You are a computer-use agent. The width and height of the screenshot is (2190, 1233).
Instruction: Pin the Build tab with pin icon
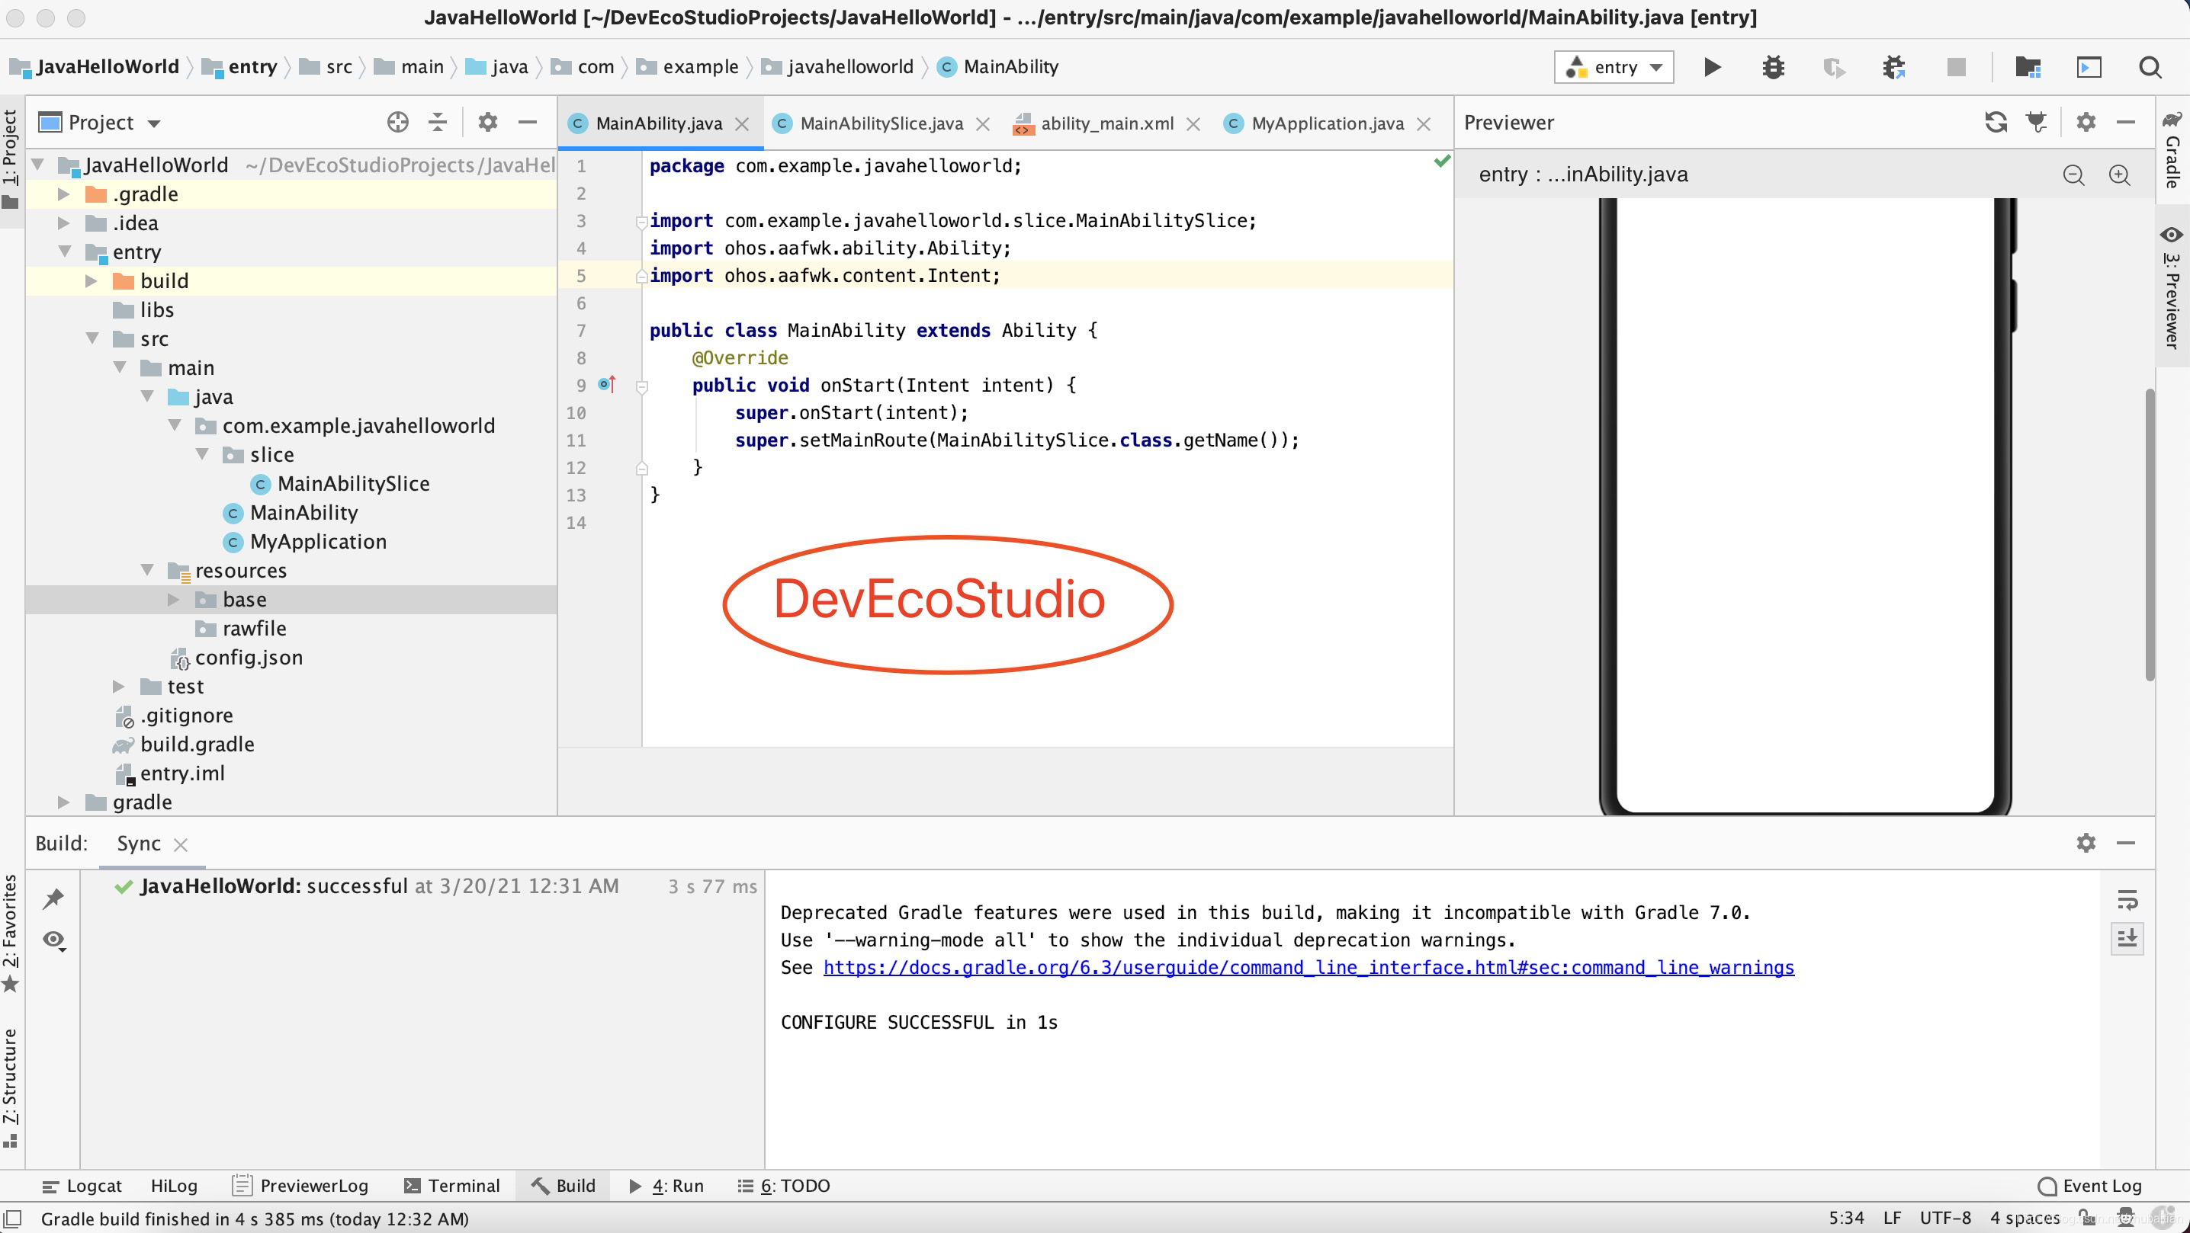click(x=53, y=898)
